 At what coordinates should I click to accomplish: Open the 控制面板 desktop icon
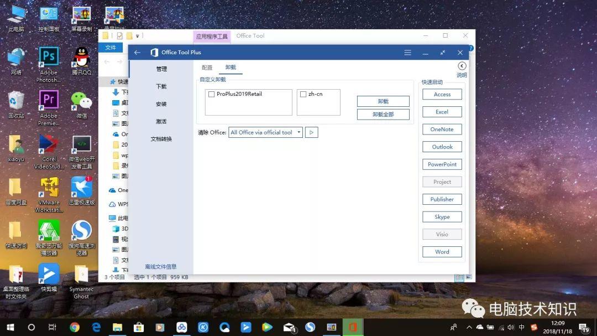pyautogui.click(x=49, y=18)
